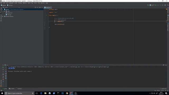This screenshot has width=169, height=95.
Task: Toggle tool window bars icon in status bar corner
Action: coord(1,91)
